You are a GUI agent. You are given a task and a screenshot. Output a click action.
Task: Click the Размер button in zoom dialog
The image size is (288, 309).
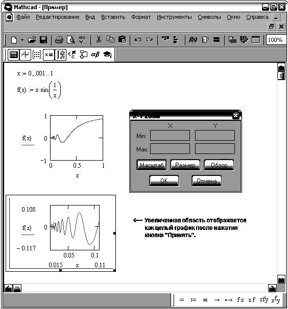(185, 165)
